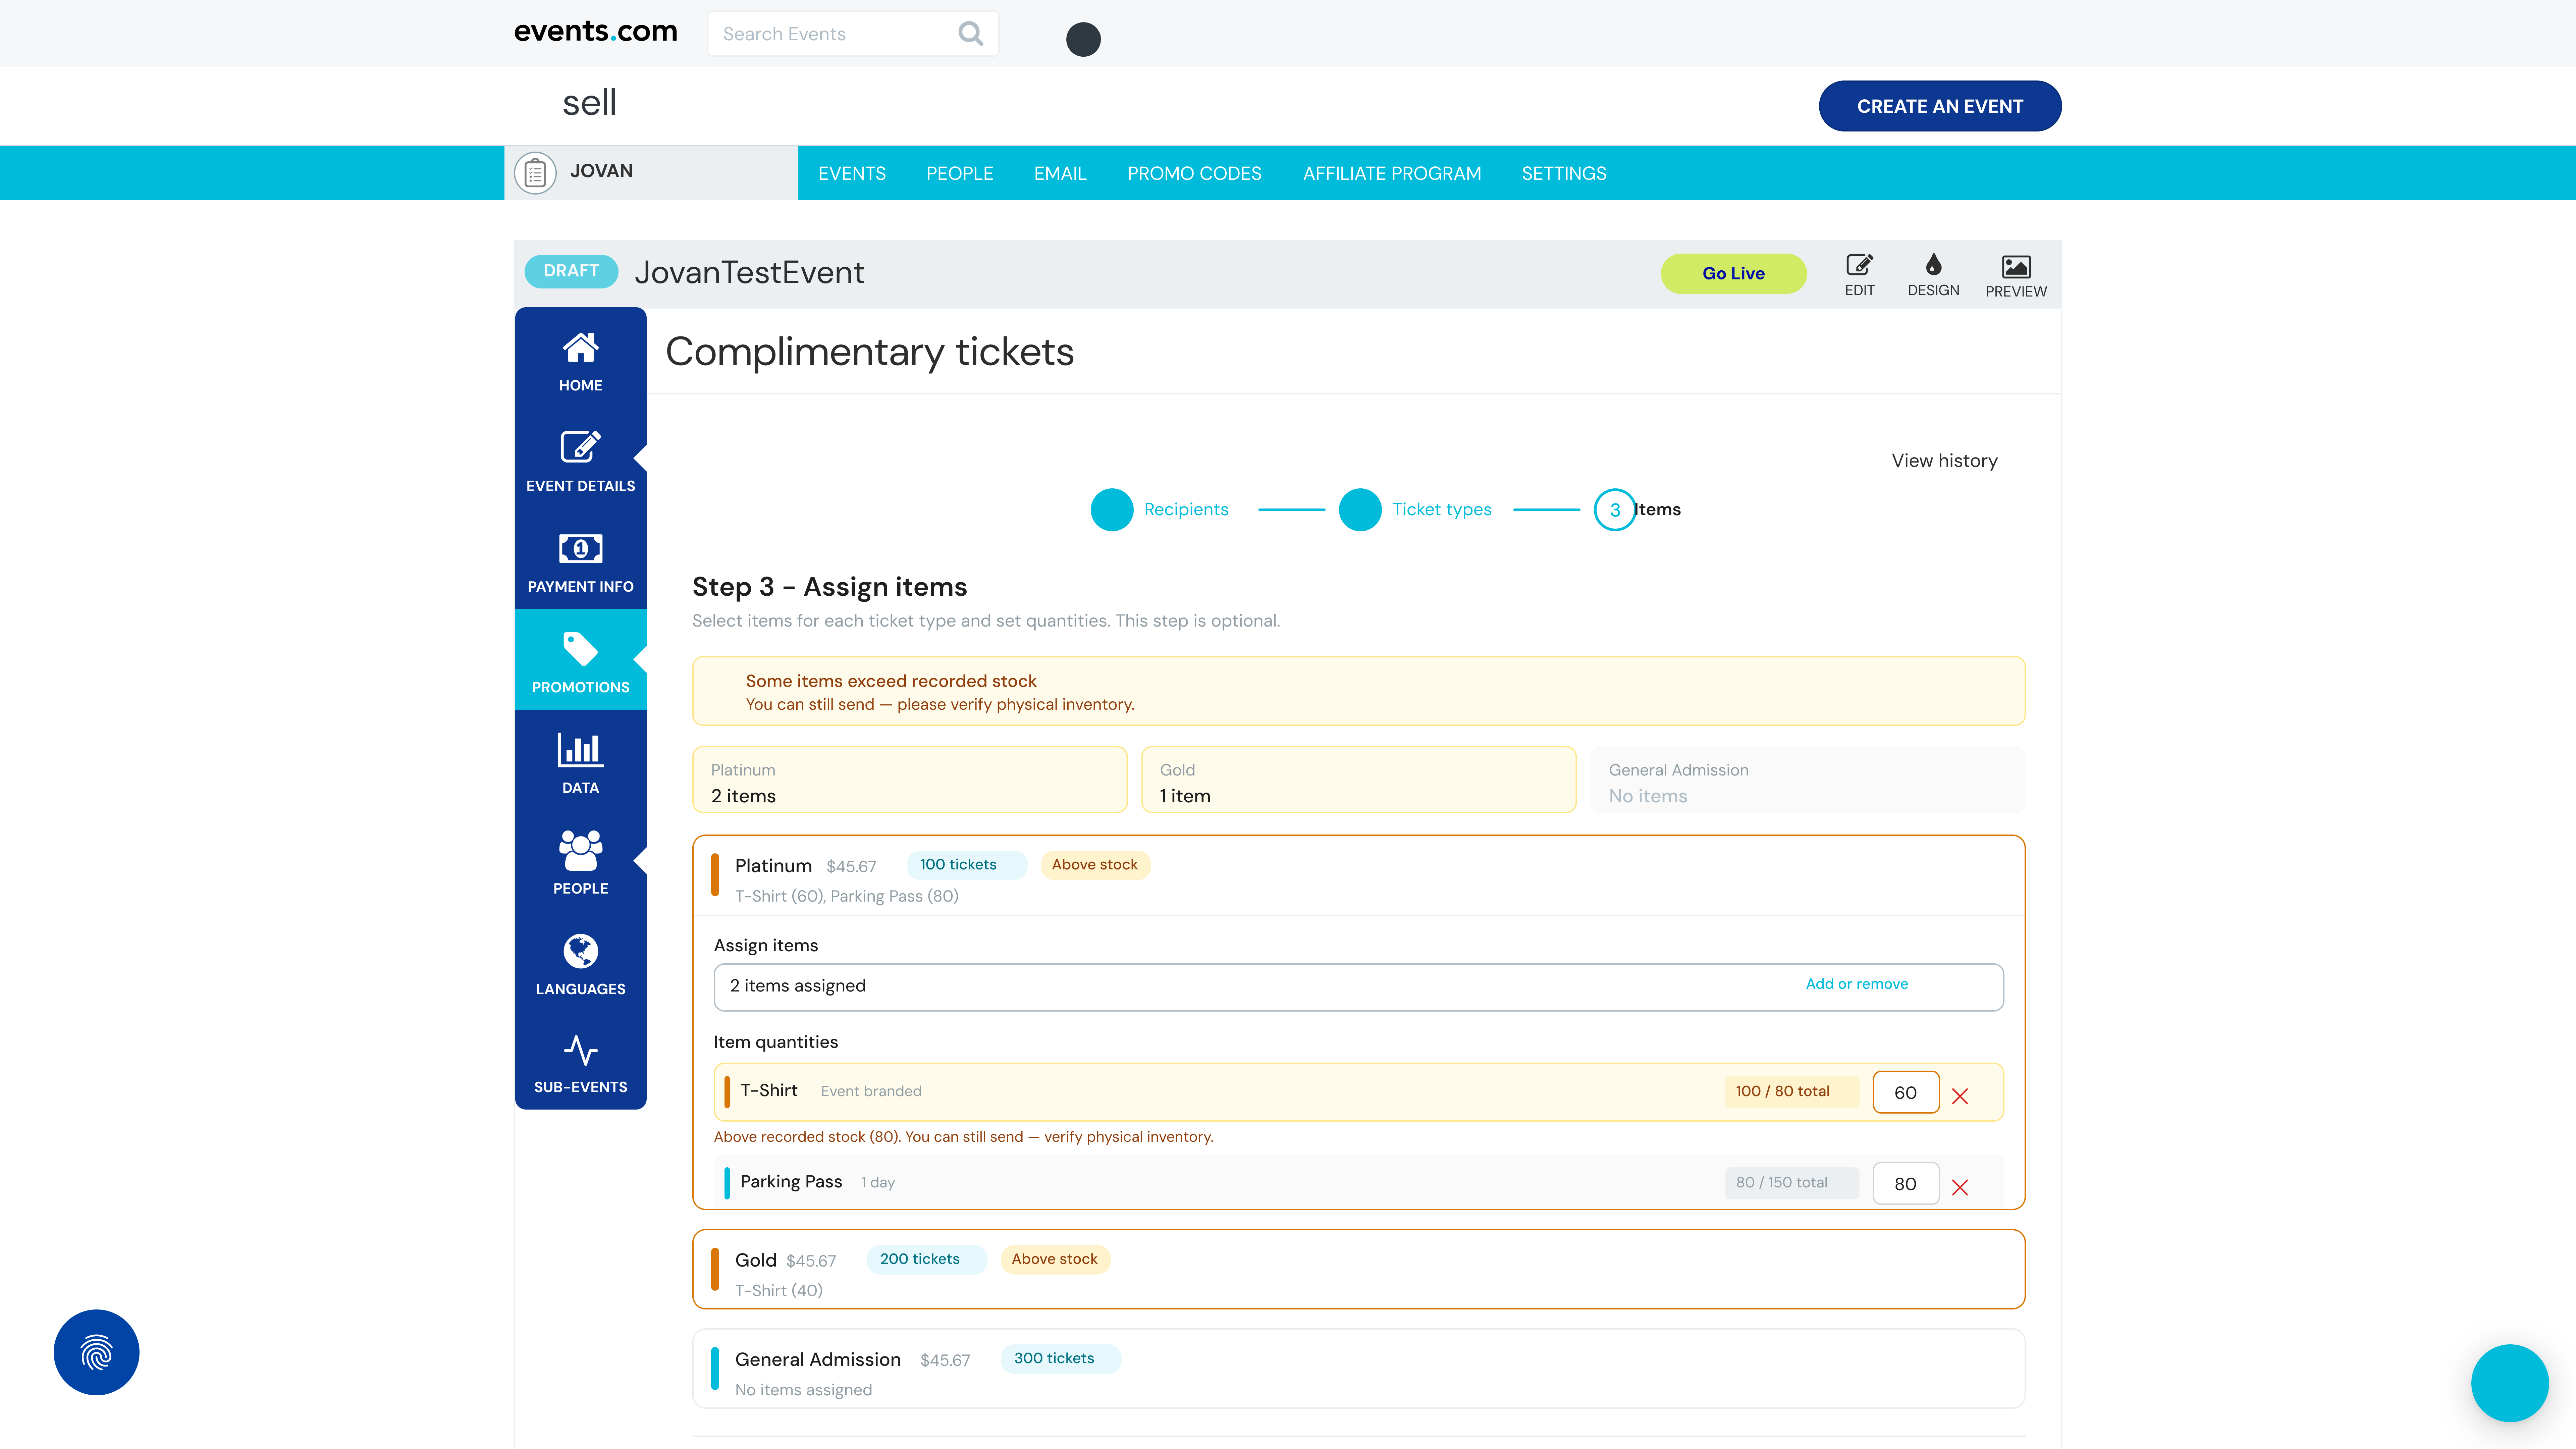Screen dimensions: 2576x1449
Task: Go back to the Recipients step
Action: [x=1112, y=509]
